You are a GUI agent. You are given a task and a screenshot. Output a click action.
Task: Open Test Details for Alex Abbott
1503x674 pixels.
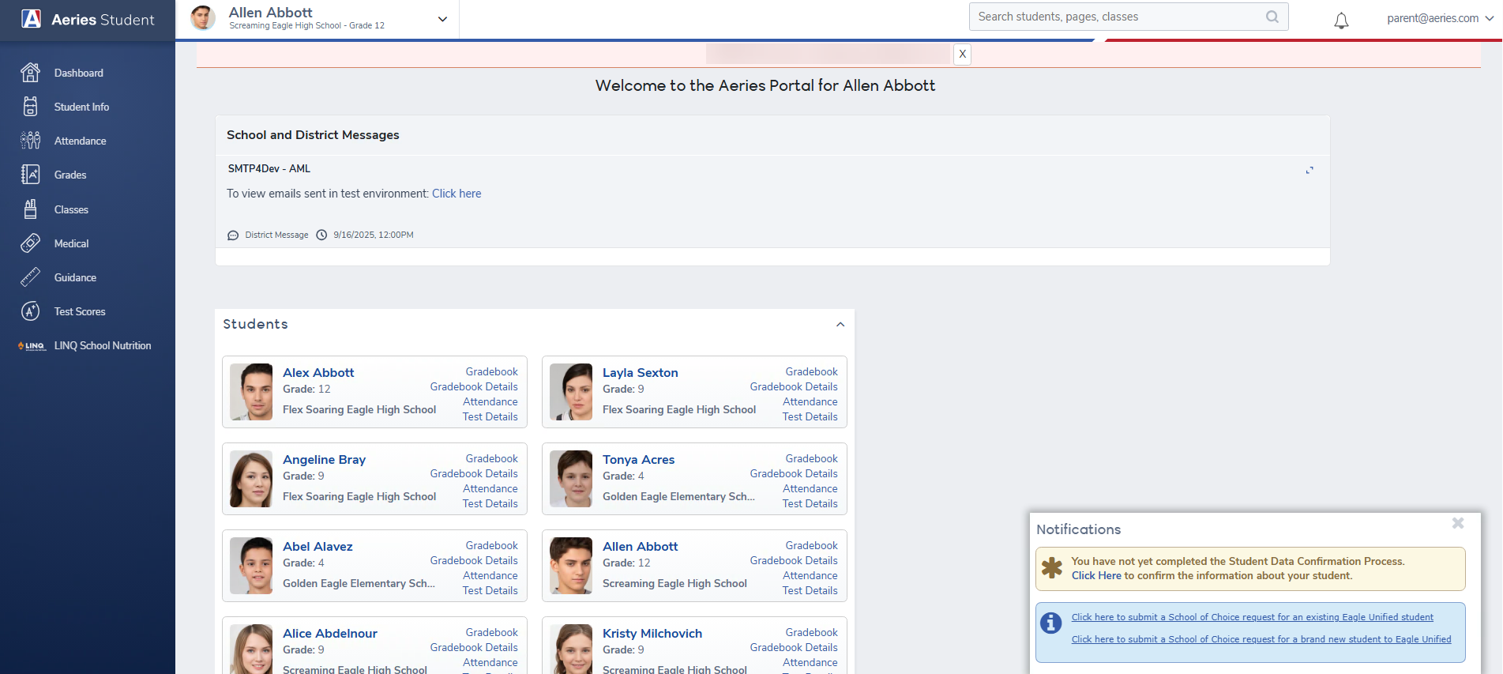(490, 416)
